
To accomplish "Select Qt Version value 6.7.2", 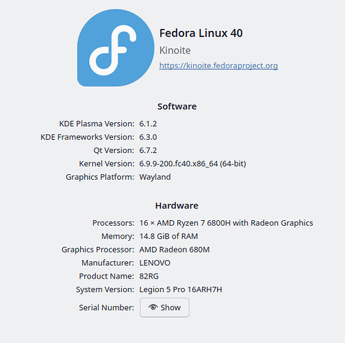I will 148,150.
